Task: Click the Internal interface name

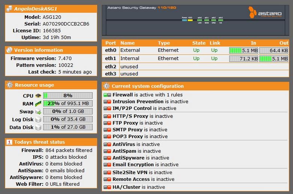Action: (130, 58)
